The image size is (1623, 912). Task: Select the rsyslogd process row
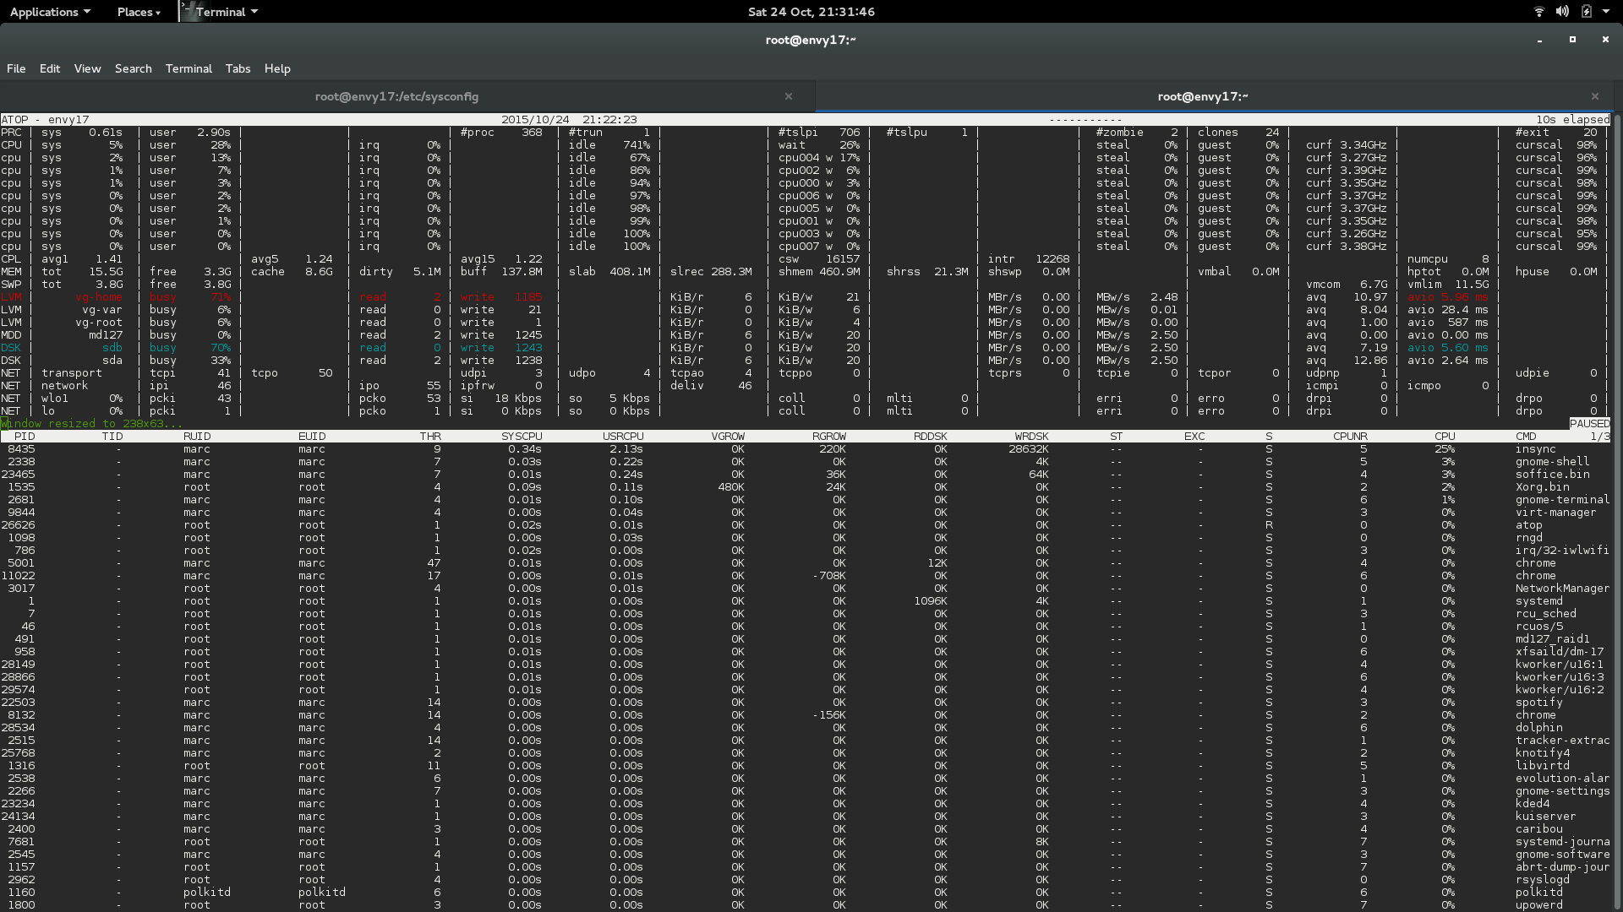(806, 880)
